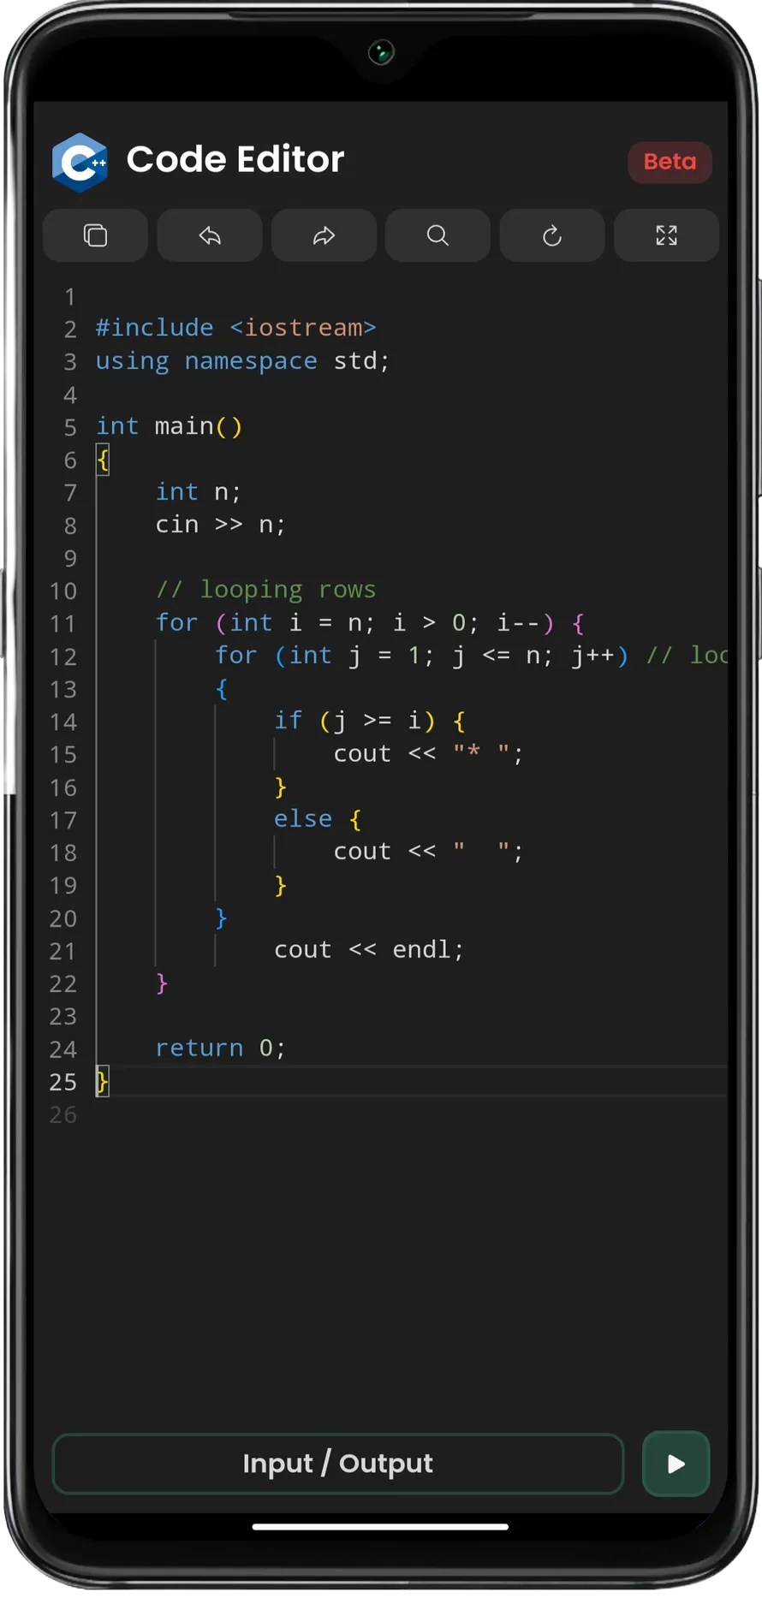The image size is (762, 1598).
Task: Expand editor to fullscreen
Action: (x=666, y=235)
